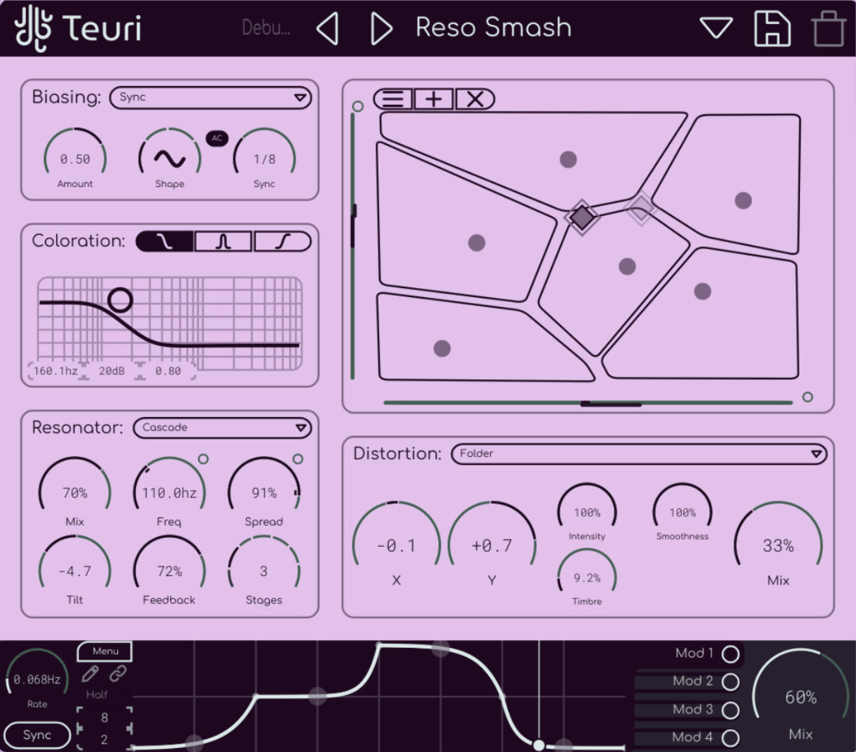Screen dimensions: 856x752
Task: Select the pencil draw tool
Action: pyautogui.click(x=90, y=674)
